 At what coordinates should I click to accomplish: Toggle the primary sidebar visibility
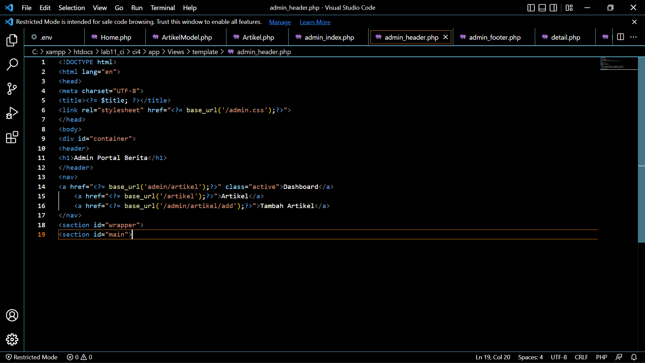pyautogui.click(x=531, y=8)
